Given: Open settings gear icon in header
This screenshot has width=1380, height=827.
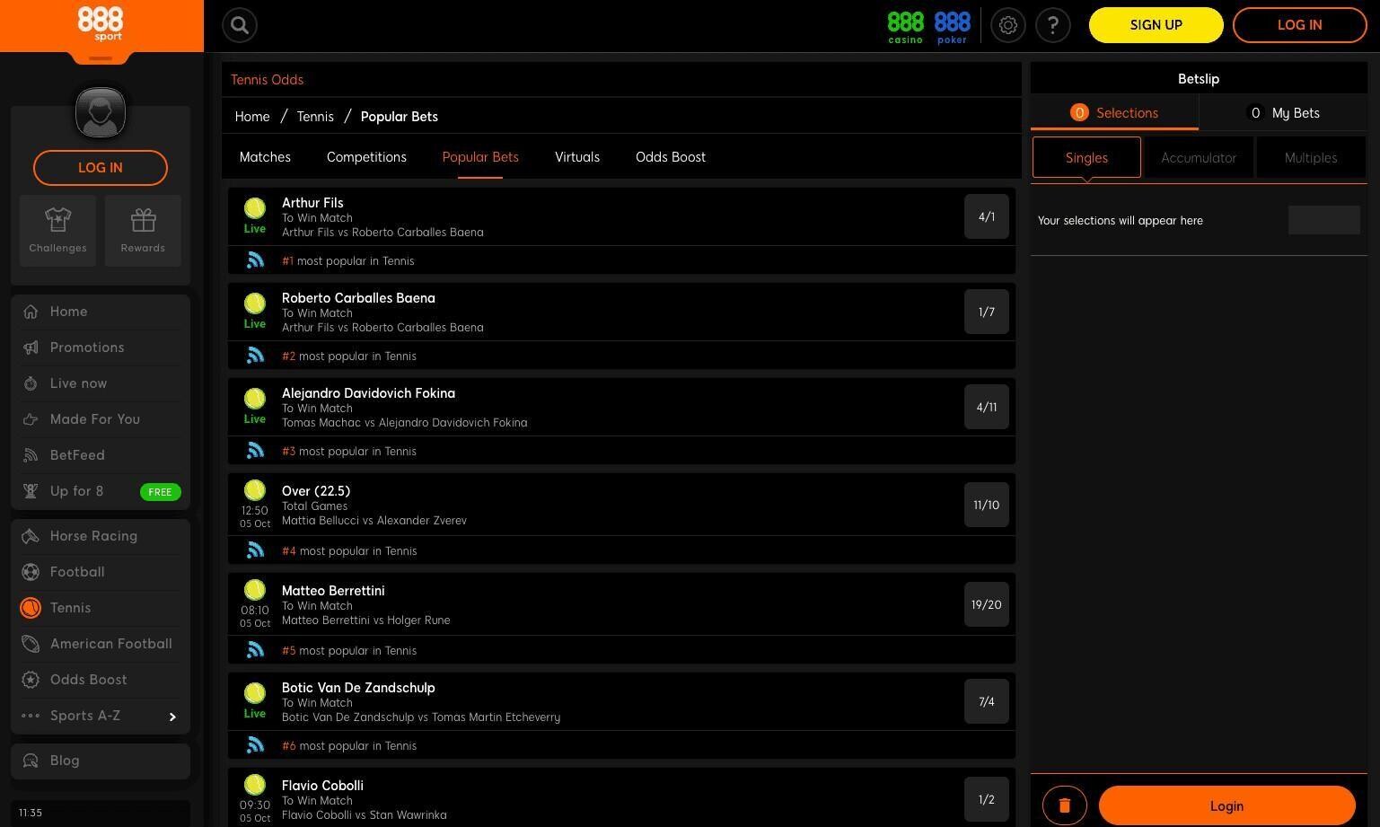Looking at the screenshot, I should (x=1008, y=25).
